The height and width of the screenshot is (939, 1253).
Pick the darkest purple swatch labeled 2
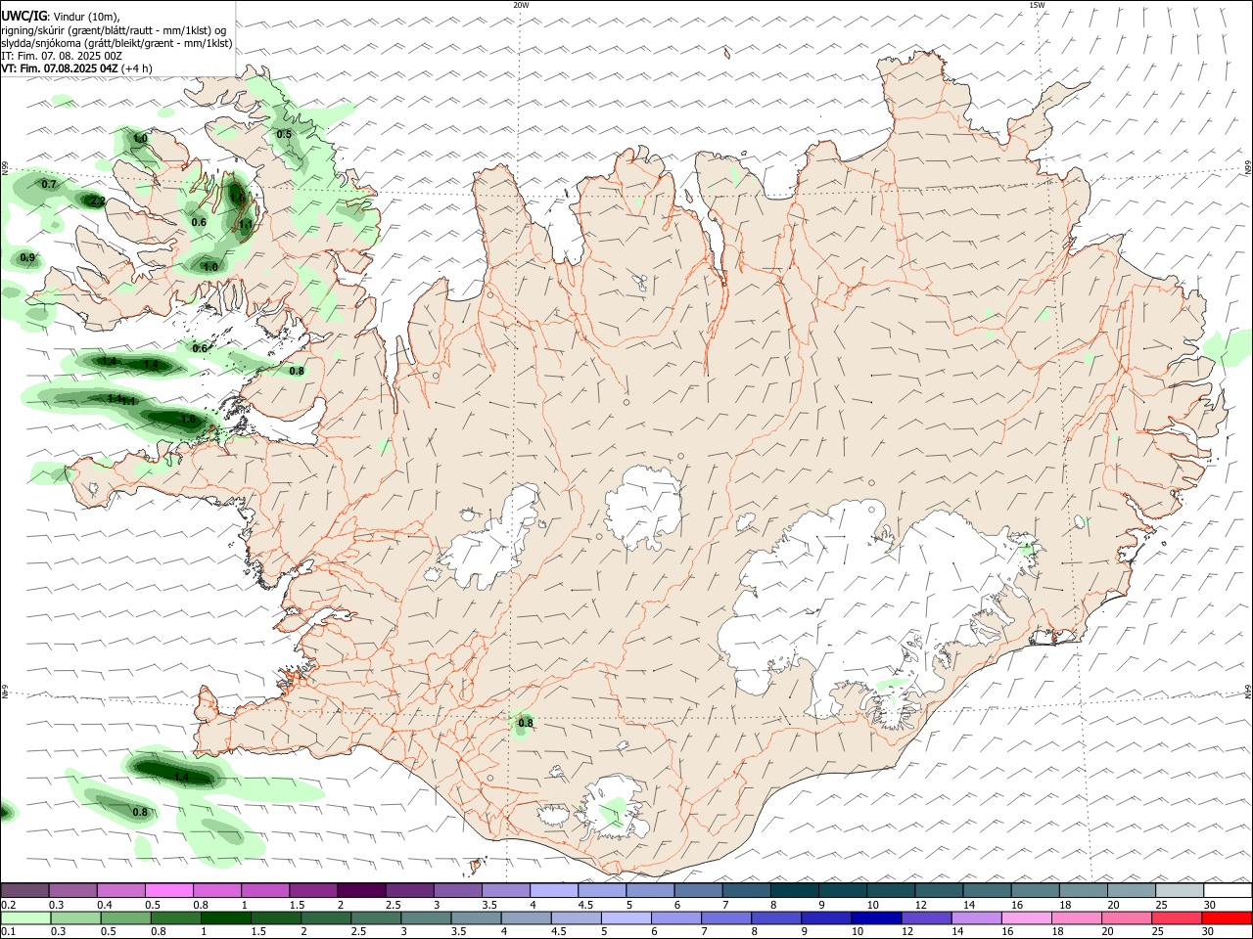[x=360, y=890]
